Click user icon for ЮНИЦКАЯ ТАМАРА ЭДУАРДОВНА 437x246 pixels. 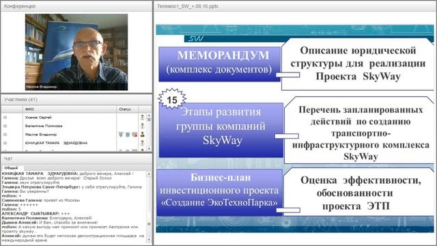coord(143,143)
